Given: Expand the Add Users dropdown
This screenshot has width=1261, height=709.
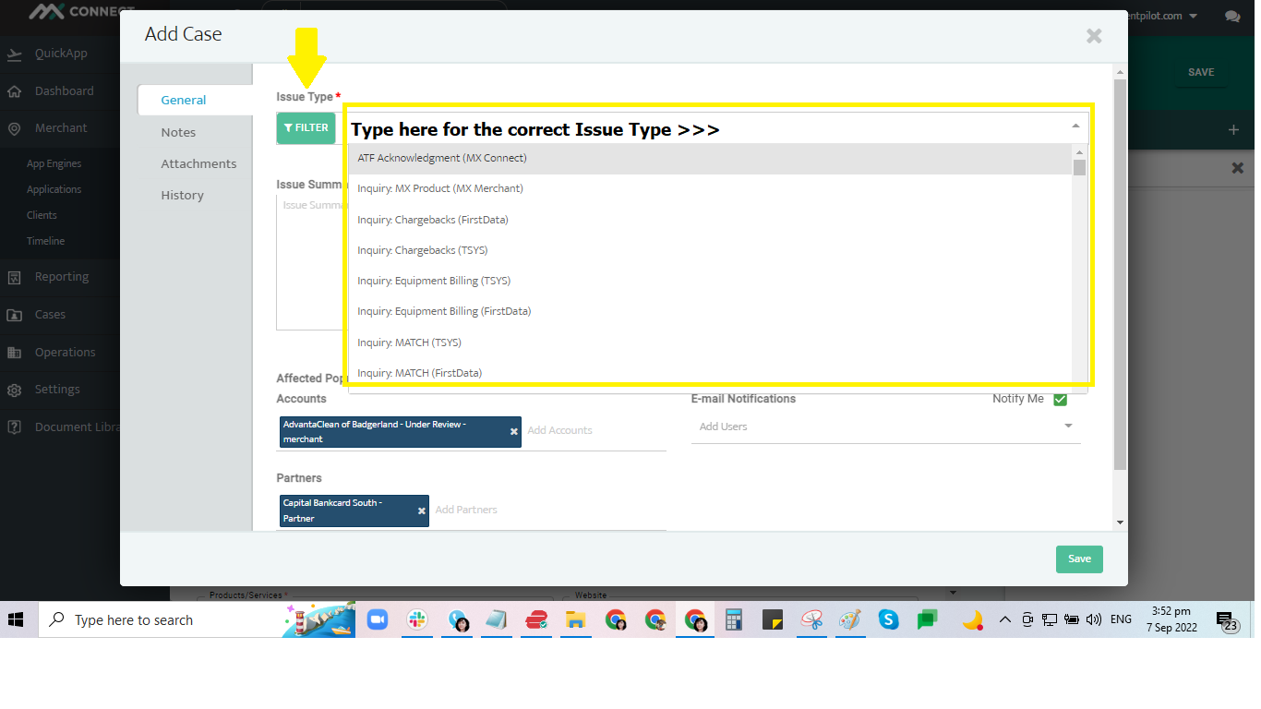Looking at the screenshot, I should click(1068, 427).
